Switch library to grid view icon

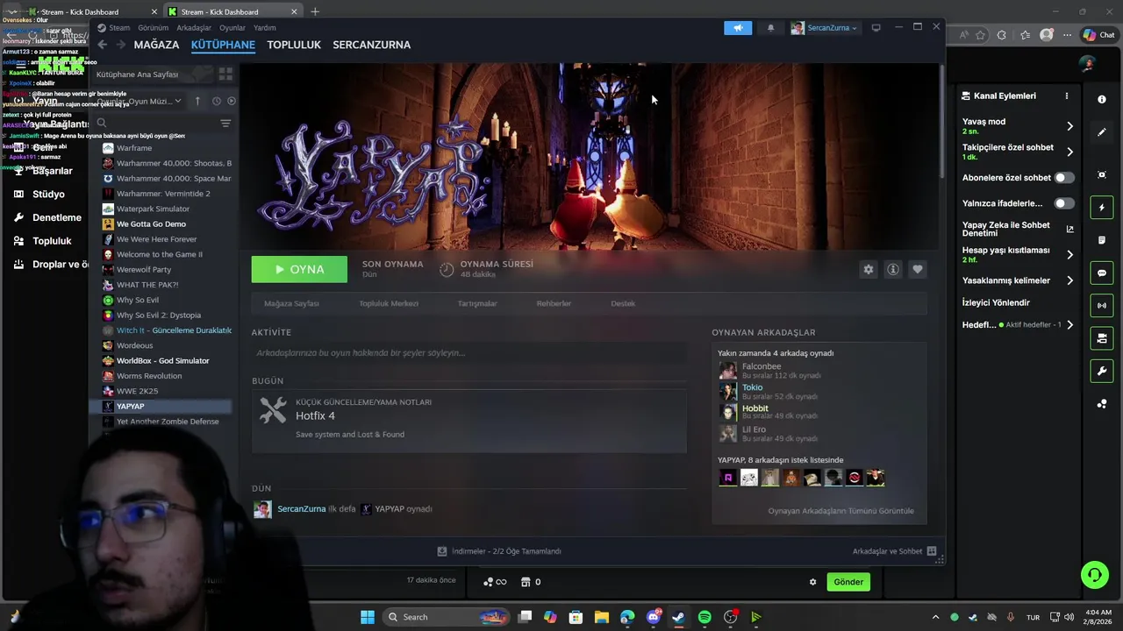coord(225,74)
